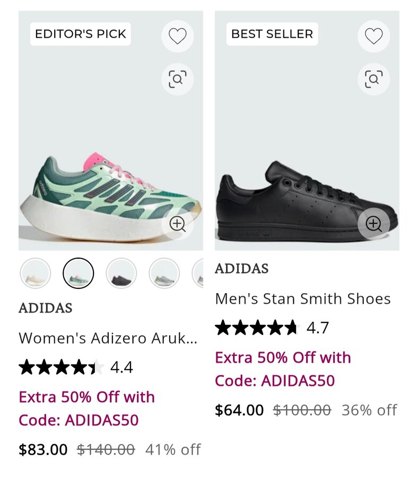Select the partially visible fifth color swatch
418x477 pixels.
click(198, 273)
